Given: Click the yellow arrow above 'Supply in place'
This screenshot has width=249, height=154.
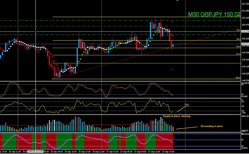Looking at the screenshot, I should pyautogui.click(x=182, y=108).
